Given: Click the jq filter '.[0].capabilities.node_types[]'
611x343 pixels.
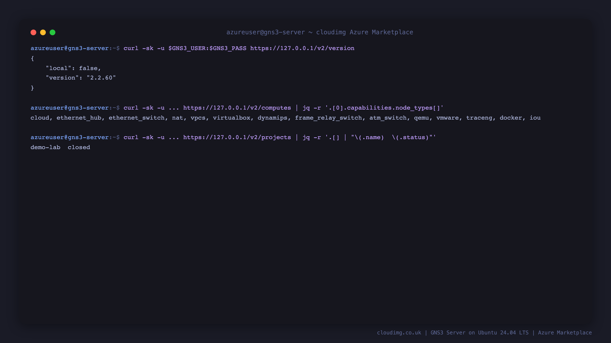Looking at the screenshot, I should [x=384, y=108].
